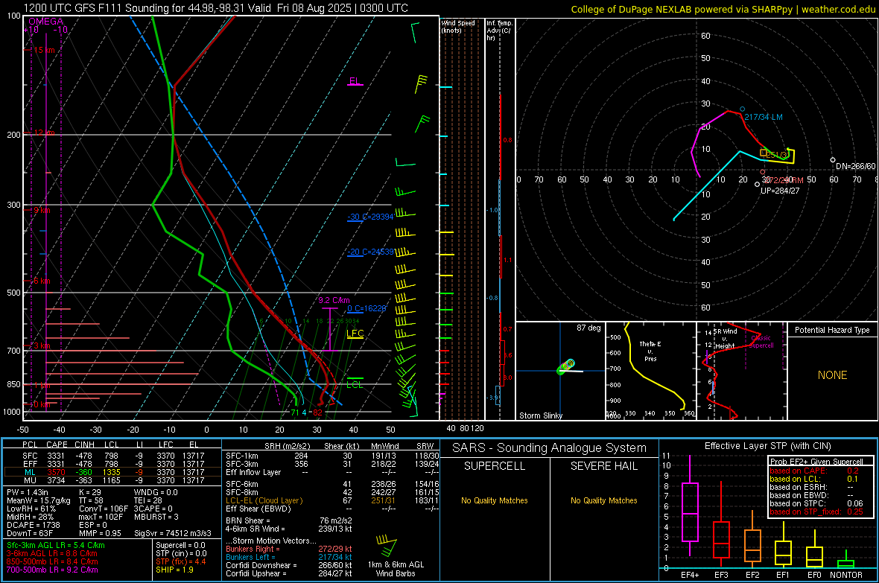Click the SEVERE HAIL column header in SARS

603,466
